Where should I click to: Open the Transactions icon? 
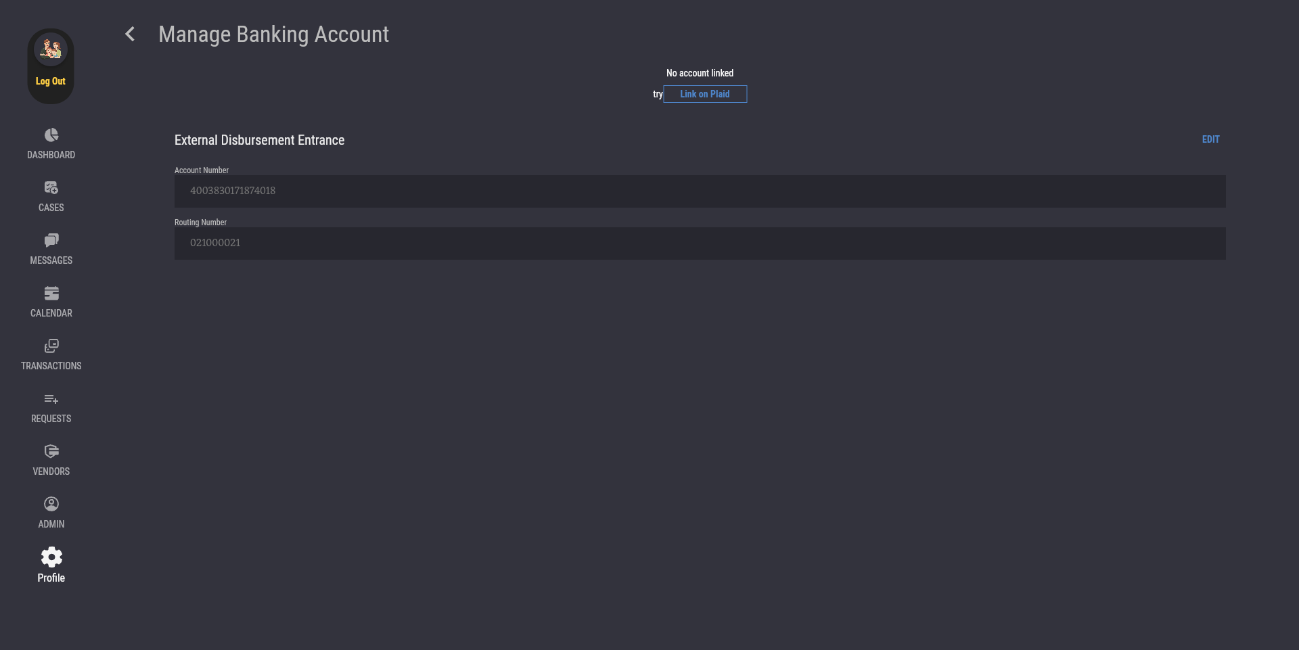(51, 346)
